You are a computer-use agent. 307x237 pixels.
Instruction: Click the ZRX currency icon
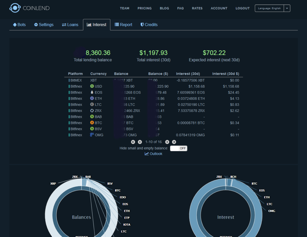92,110
